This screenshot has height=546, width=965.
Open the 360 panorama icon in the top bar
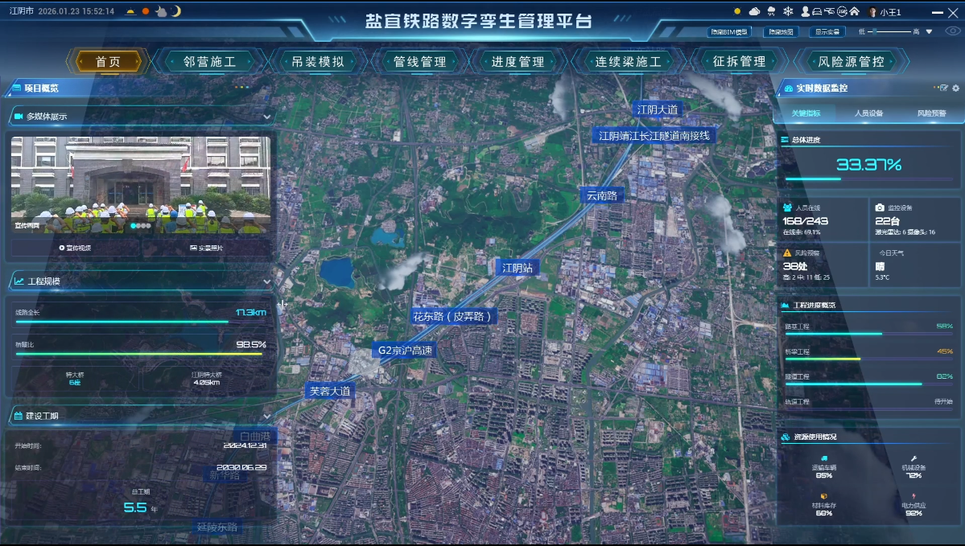click(x=843, y=12)
